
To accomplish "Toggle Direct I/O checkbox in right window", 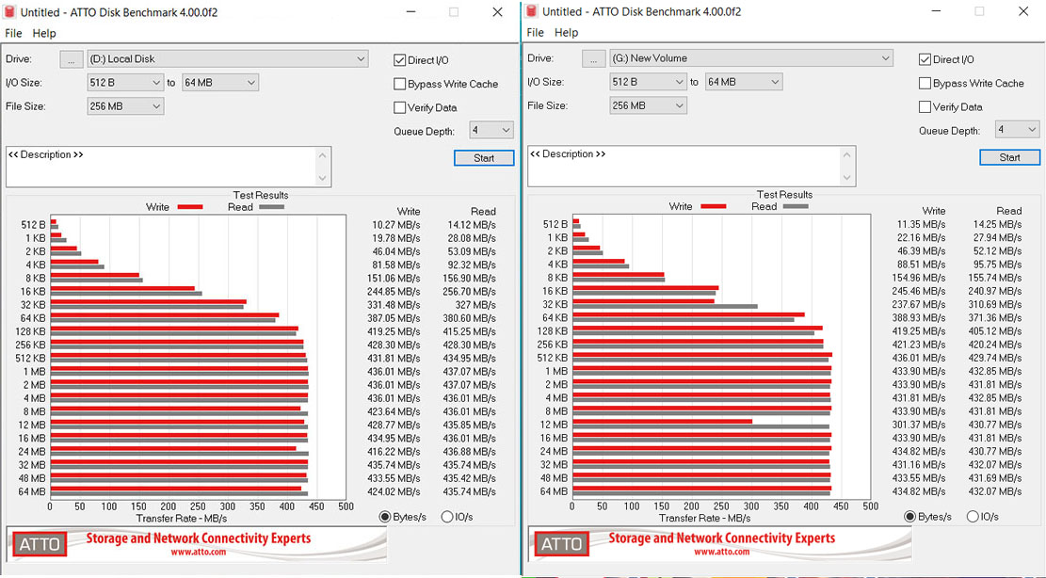I will point(925,59).
